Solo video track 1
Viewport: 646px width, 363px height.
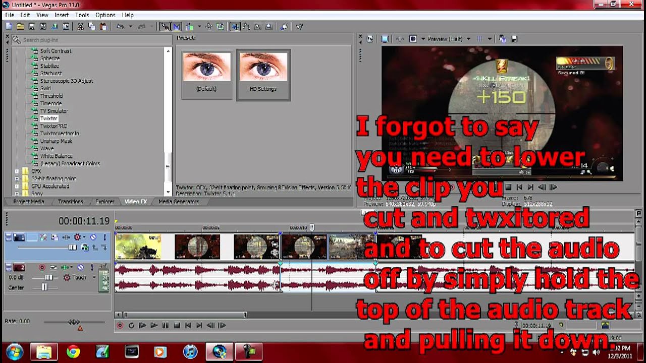[104, 237]
